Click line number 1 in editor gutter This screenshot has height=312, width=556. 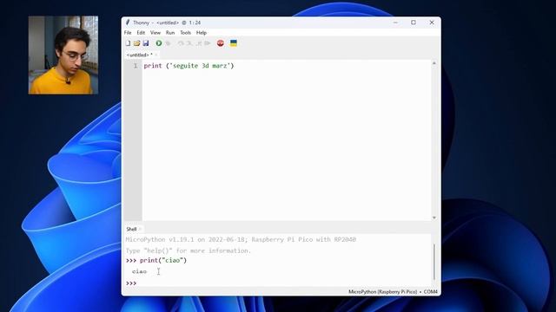136,66
